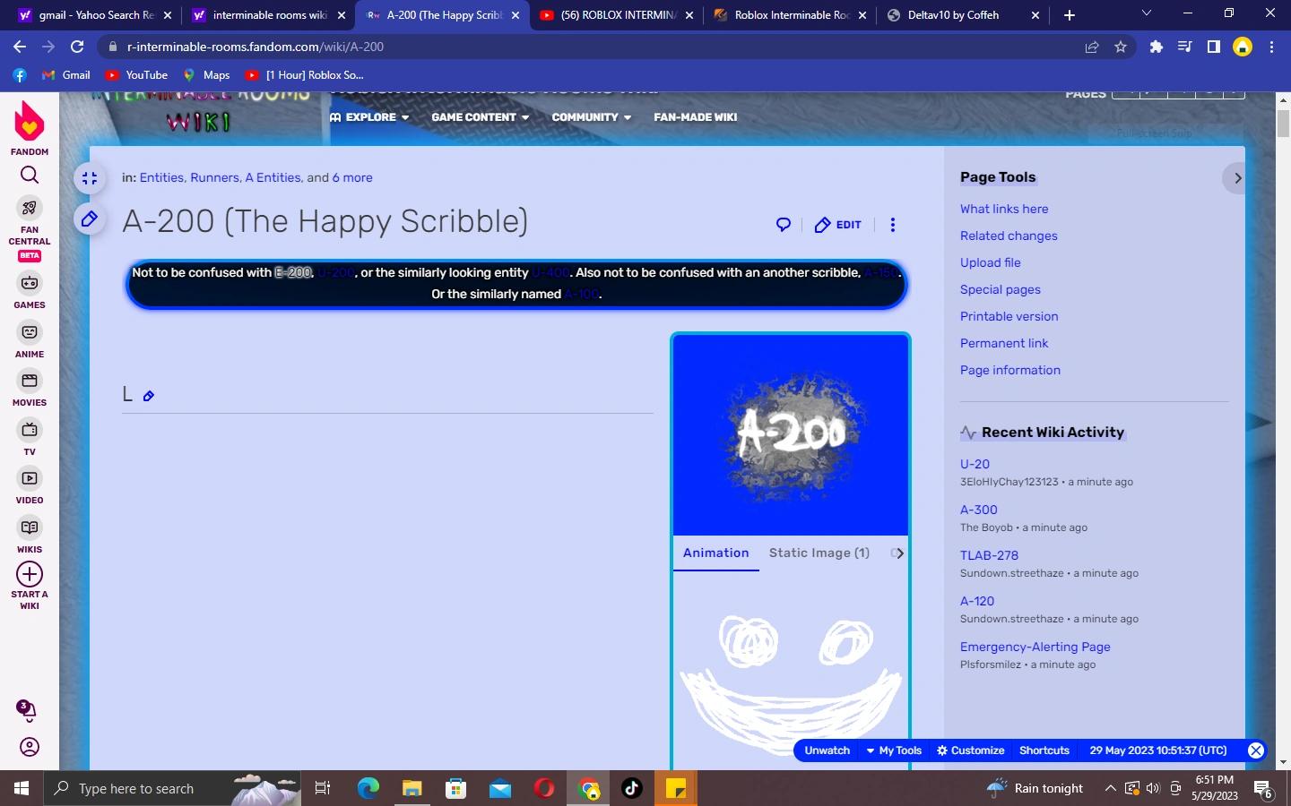The width and height of the screenshot is (1291, 806).
Task: Open the Video section icon
Action: (30, 478)
